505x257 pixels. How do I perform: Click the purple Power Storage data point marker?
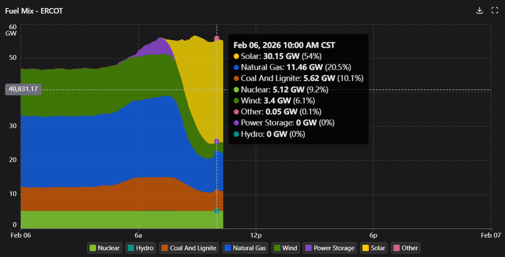(217, 141)
